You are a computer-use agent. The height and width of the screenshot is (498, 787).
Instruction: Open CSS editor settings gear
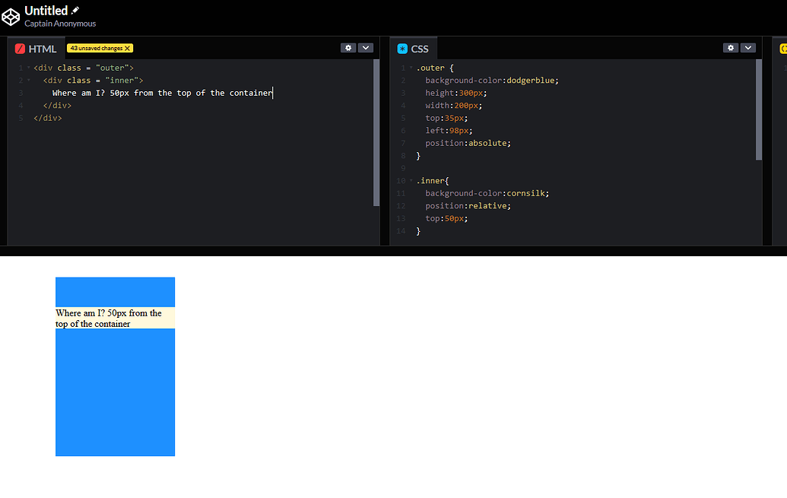[x=731, y=48]
